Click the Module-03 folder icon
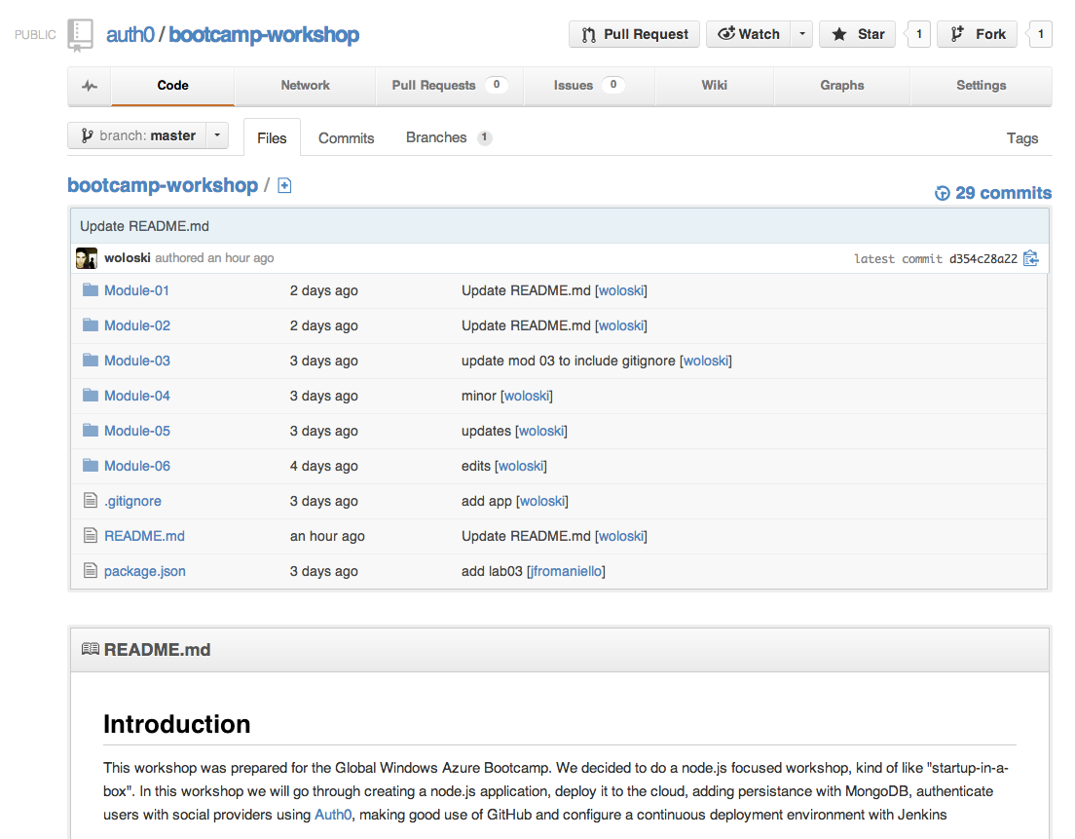 pos(91,360)
